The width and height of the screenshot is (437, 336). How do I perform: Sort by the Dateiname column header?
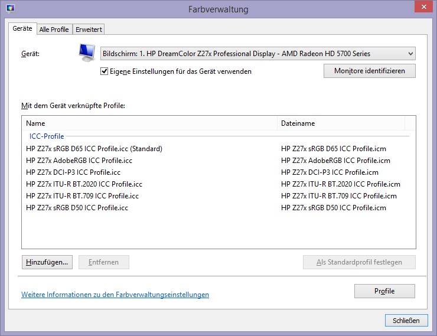[341, 123]
